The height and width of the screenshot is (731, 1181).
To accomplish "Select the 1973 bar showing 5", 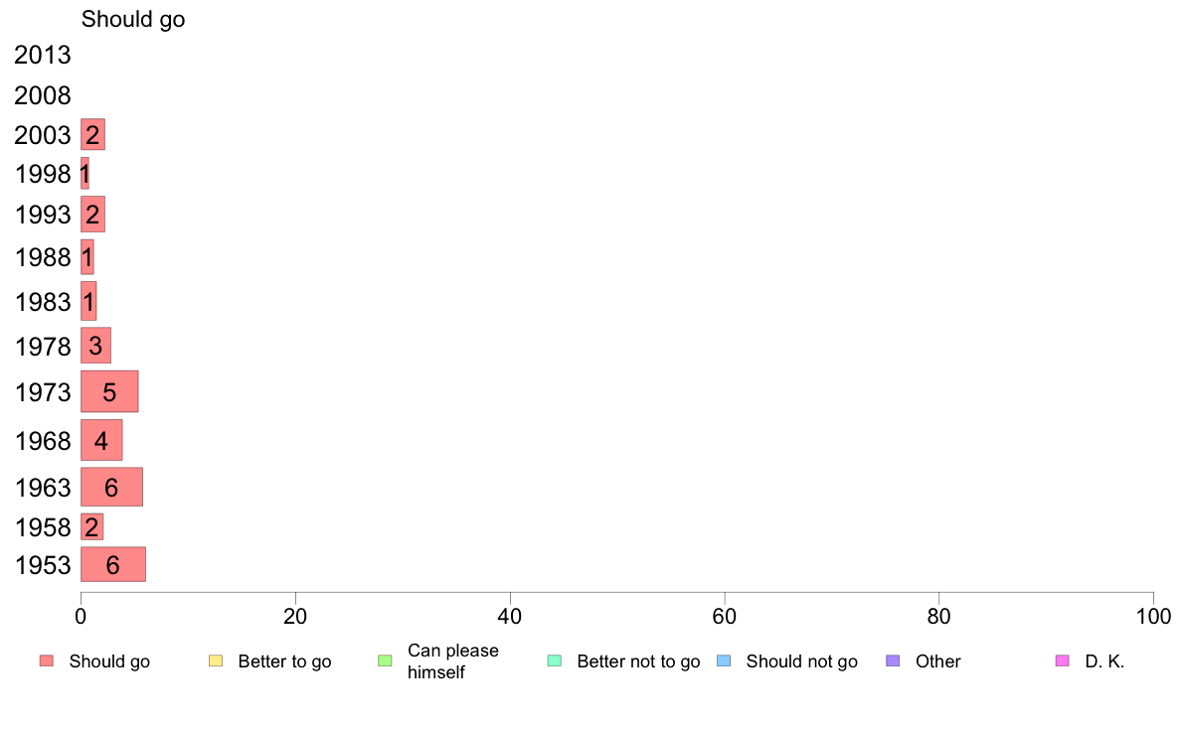I will click(x=109, y=391).
